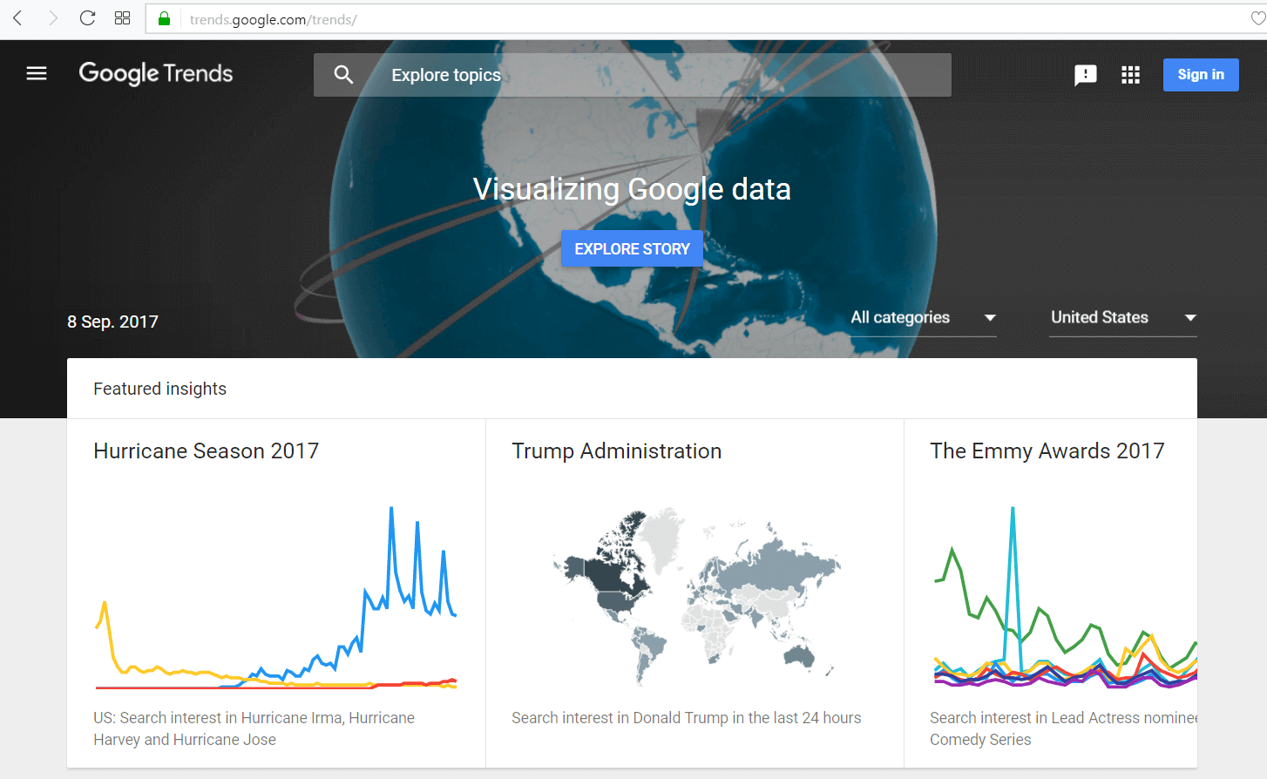Go back with browser back arrow
This screenshot has height=779, width=1267.
pos(17,18)
